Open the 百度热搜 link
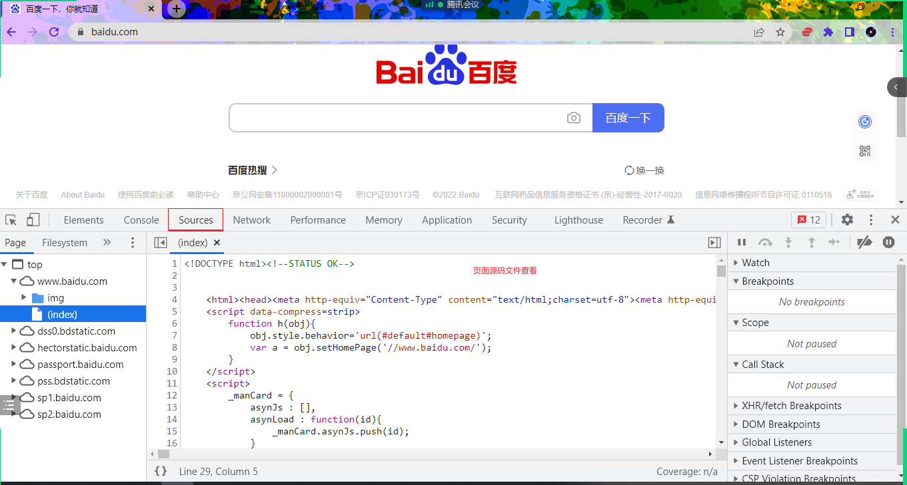The image size is (907, 485). (x=253, y=170)
